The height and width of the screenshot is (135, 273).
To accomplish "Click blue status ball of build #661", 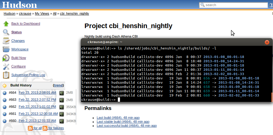I will click(5, 114).
